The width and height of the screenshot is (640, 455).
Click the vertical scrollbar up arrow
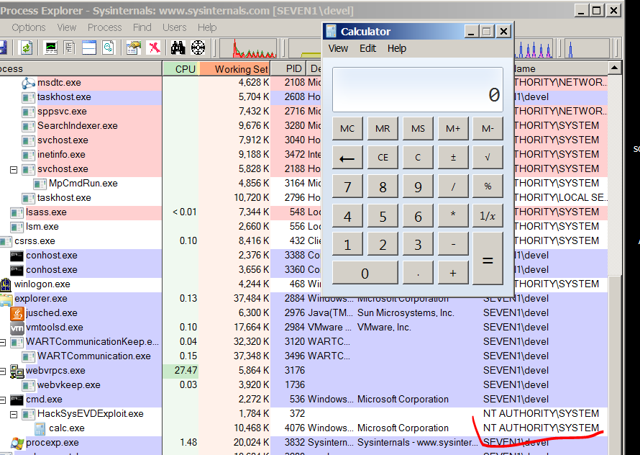(615, 68)
